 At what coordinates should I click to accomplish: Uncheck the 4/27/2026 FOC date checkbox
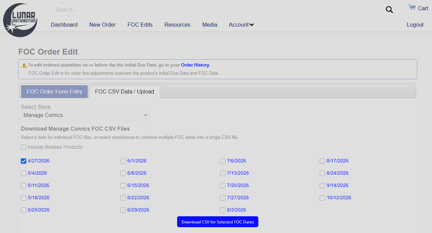pos(24,161)
